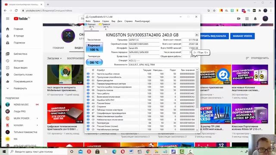Open YouTube notifications bell
The height and width of the screenshot is (155, 276).
click(x=255, y=19)
